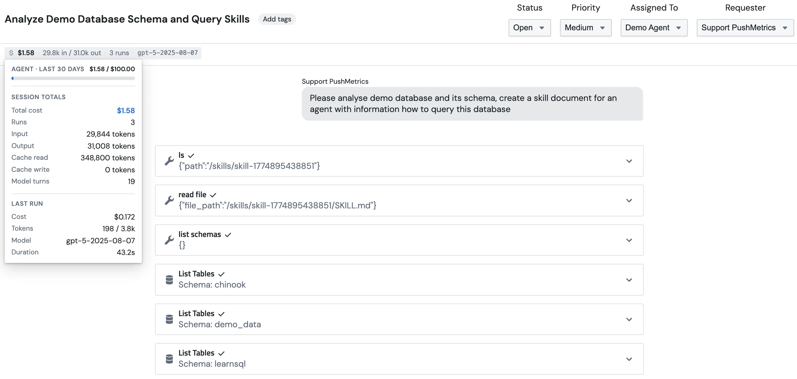Expand the read file call chevron
This screenshot has width=797, height=379.
point(629,201)
